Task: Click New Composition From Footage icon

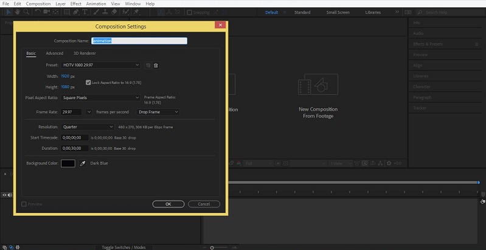Action: coord(318,85)
